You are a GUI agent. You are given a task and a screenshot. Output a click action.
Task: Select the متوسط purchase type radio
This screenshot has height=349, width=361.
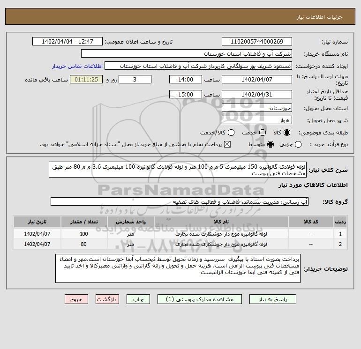click(271, 144)
